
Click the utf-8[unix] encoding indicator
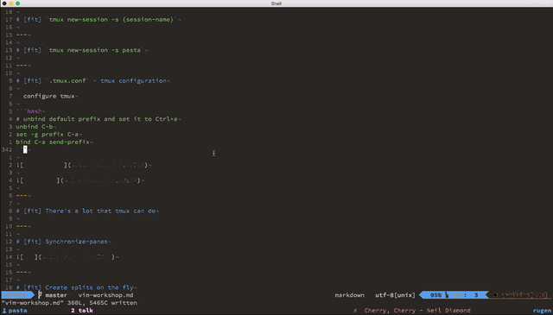(395, 295)
